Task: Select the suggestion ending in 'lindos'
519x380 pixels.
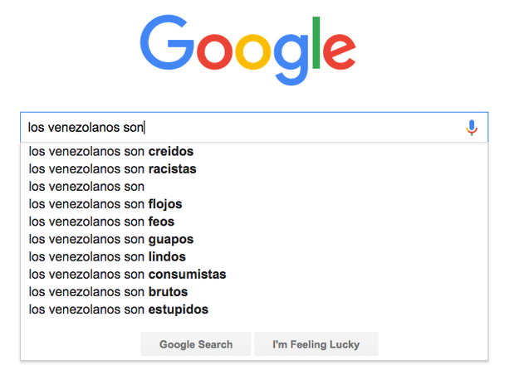Action: pos(254,256)
